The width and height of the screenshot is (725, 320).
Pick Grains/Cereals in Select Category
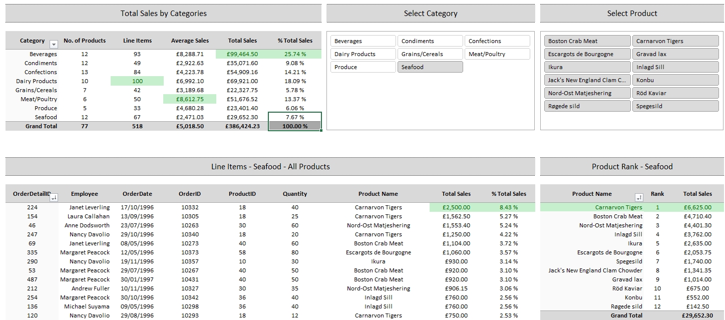tap(430, 54)
